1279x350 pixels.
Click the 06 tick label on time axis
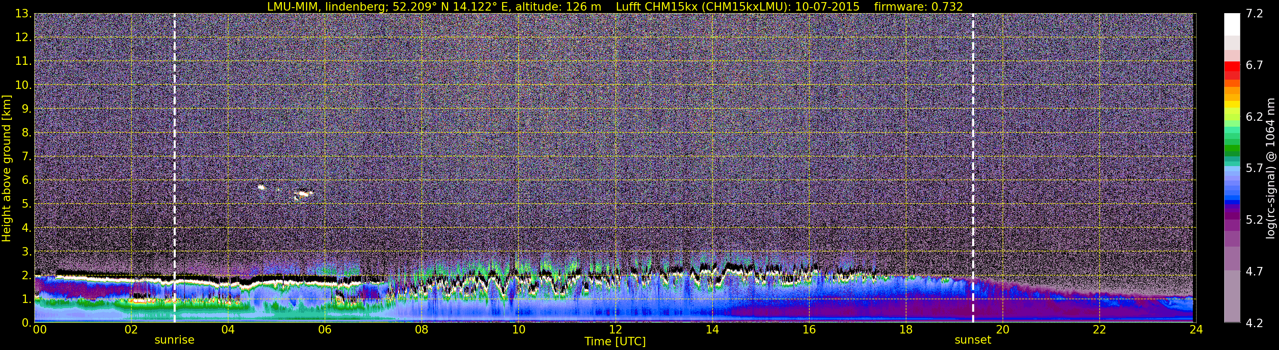(325, 330)
